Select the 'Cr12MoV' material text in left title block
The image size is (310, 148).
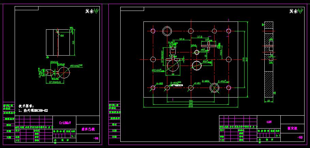[x=65, y=123]
